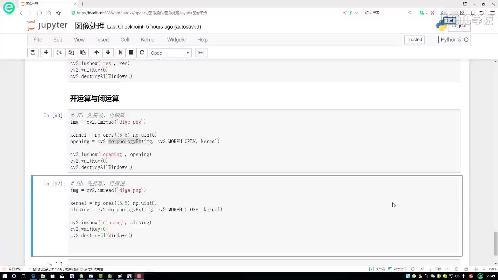The image size is (498, 280).
Task: Go to browser home page
Action: 49,13
